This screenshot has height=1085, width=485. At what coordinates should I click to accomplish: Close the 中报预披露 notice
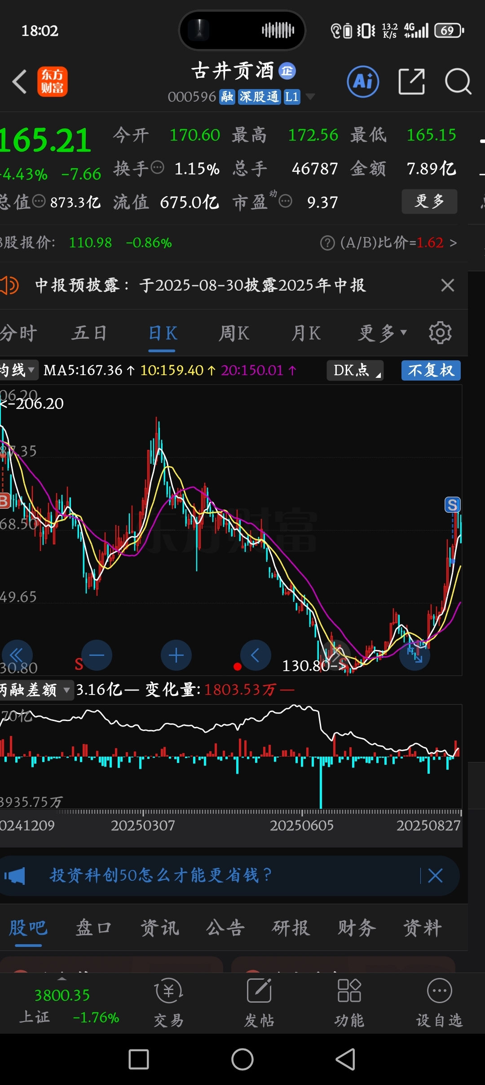[448, 285]
